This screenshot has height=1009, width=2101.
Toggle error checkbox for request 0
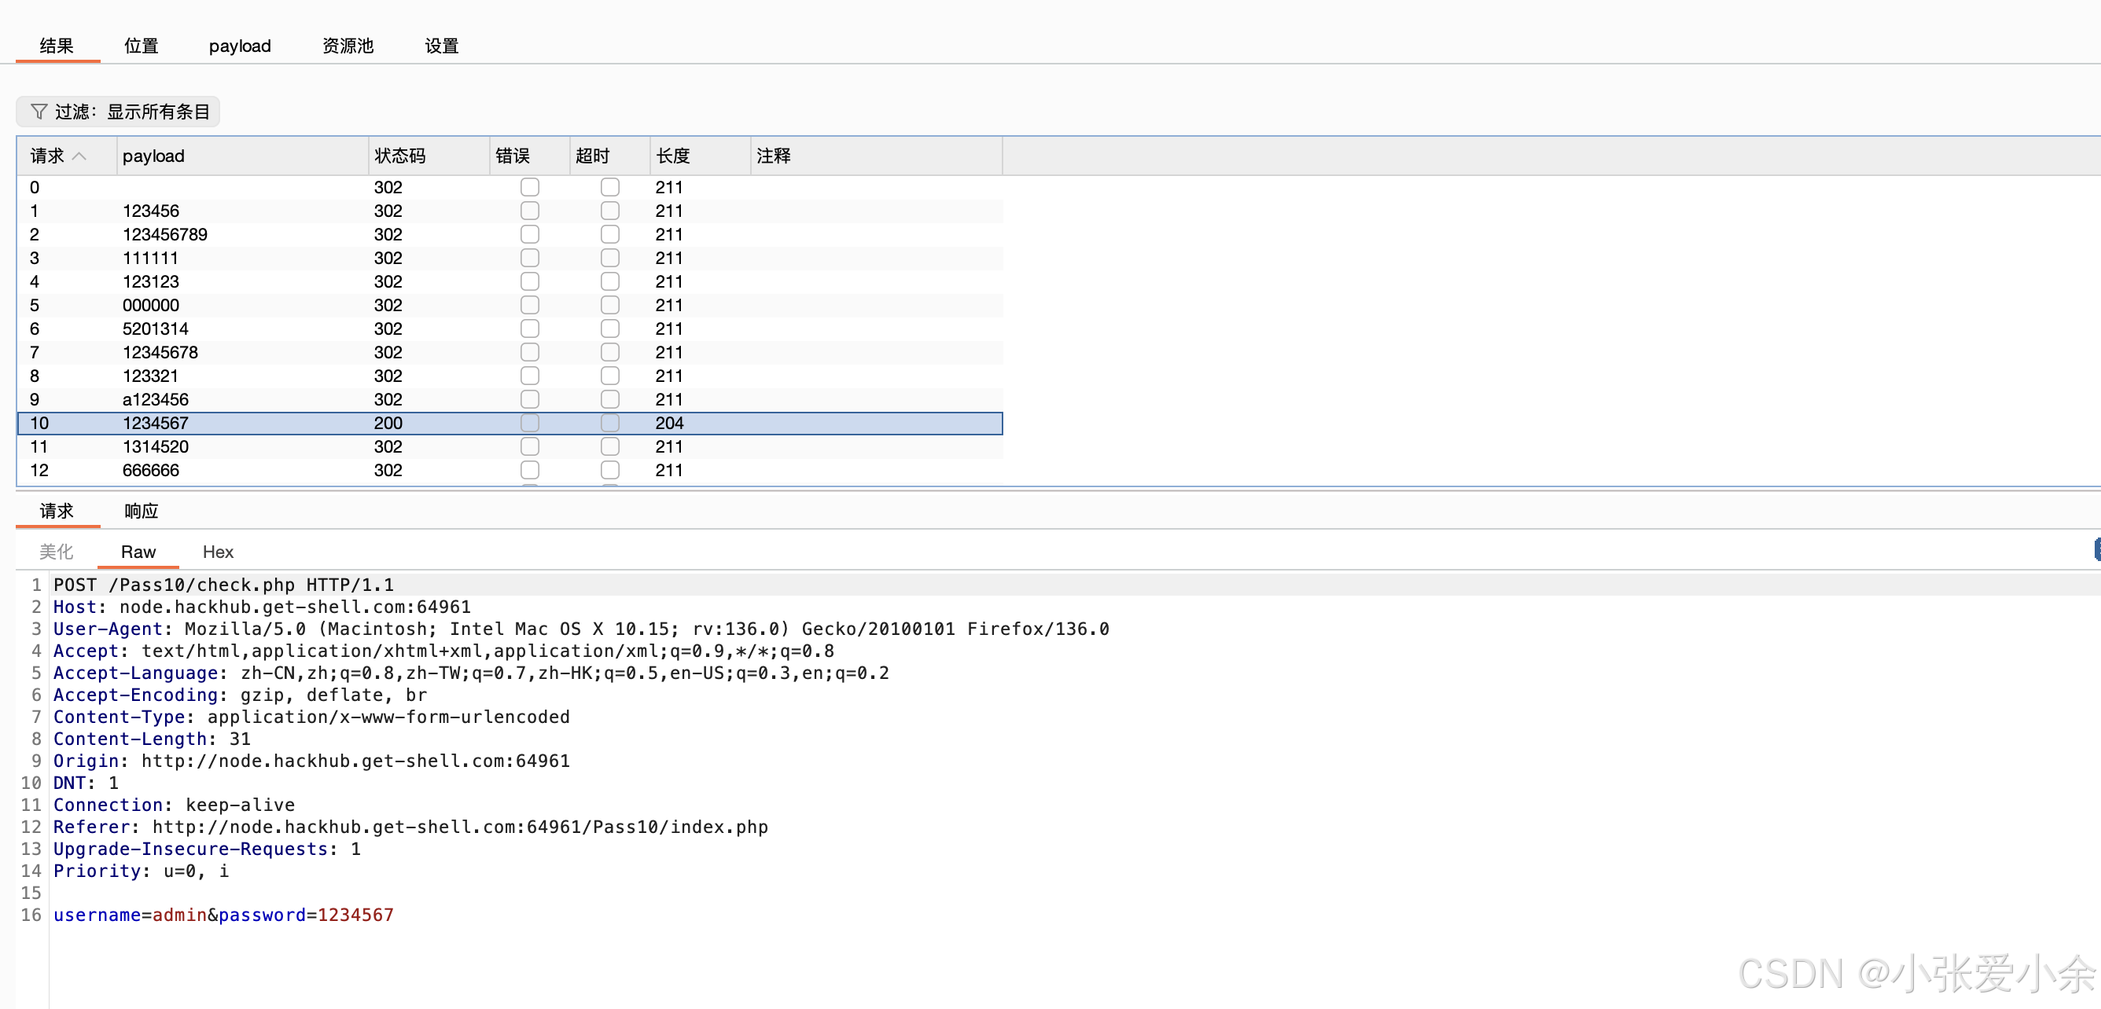coord(529,188)
